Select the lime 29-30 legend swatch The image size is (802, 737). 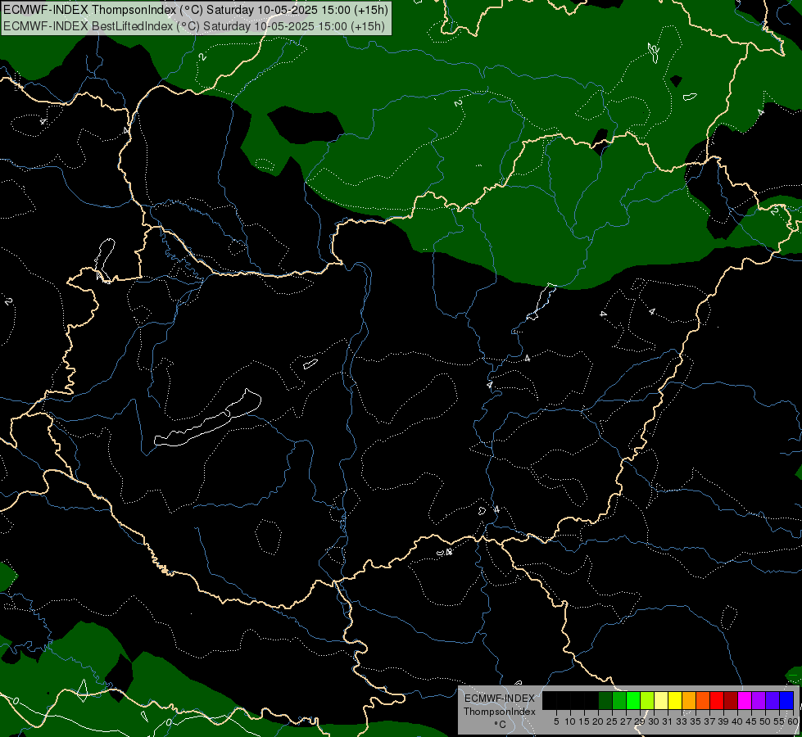(x=647, y=700)
